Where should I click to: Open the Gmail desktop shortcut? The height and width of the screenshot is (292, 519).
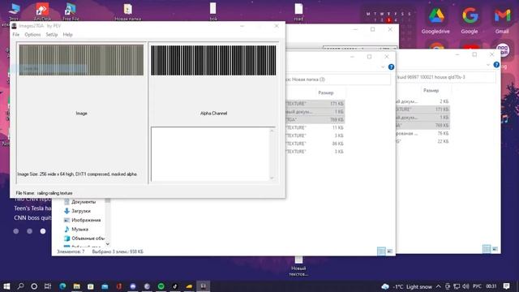click(x=502, y=20)
